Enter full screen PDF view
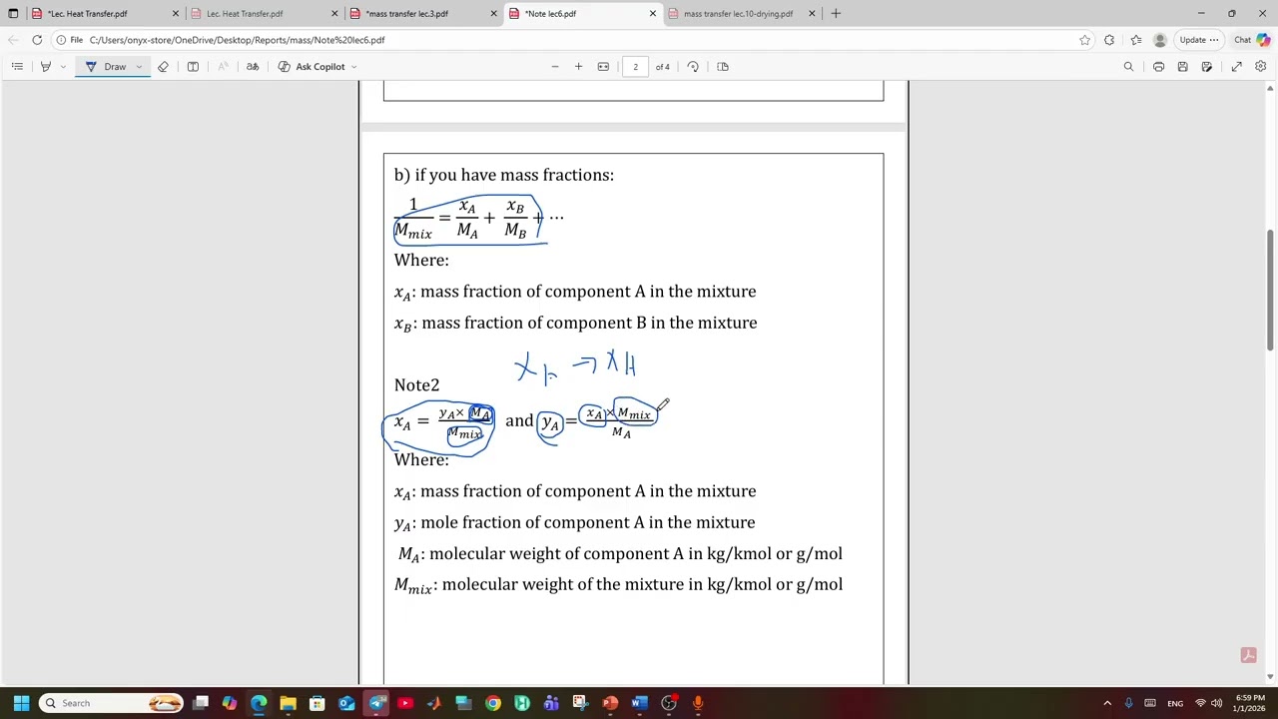1278x719 pixels. click(x=1236, y=67)
